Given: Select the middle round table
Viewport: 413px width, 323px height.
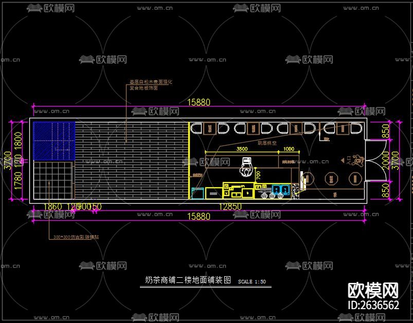Looking at the screenshot, I should point(331,179).
